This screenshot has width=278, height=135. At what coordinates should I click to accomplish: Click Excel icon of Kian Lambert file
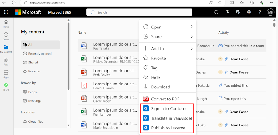pos(84,112)
